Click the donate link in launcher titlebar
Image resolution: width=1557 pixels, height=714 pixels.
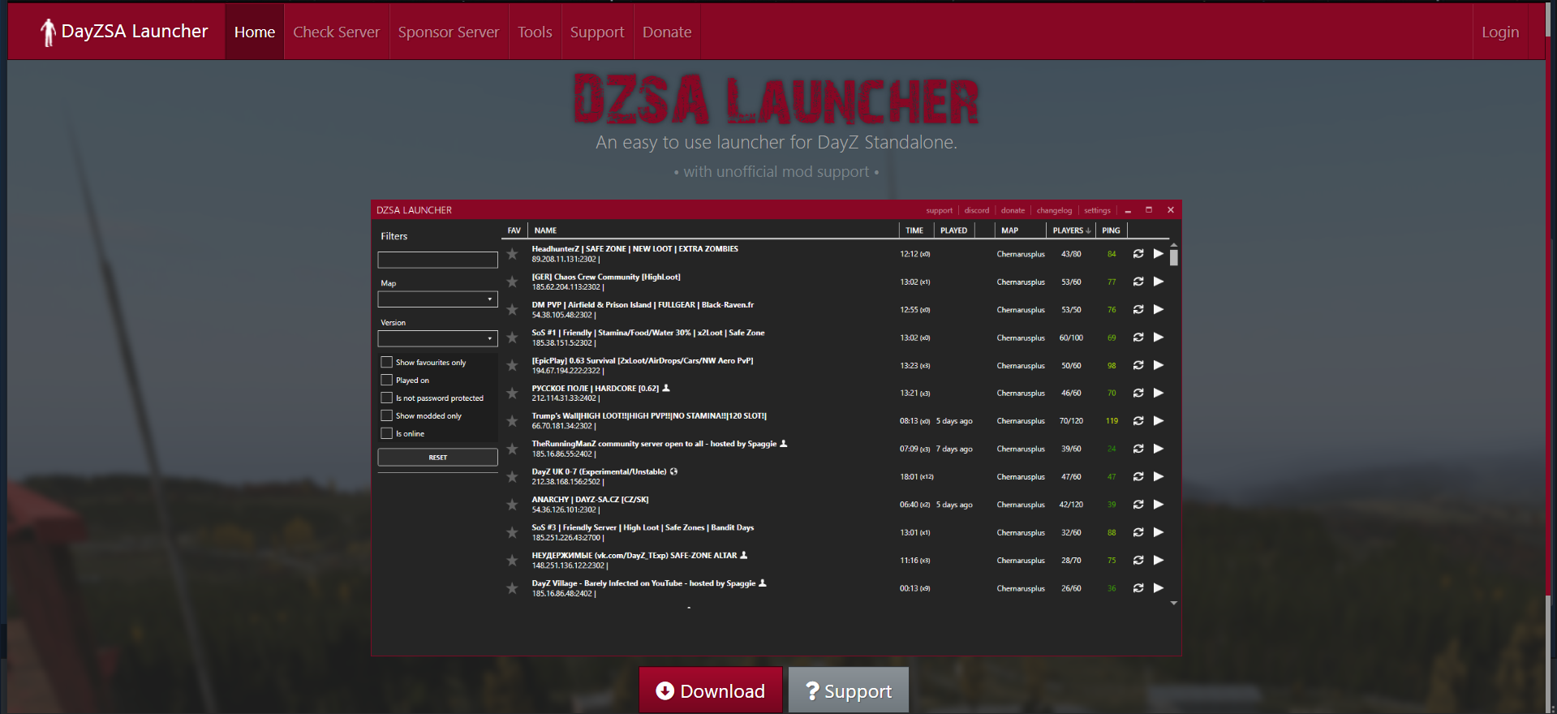[x=1013, y=210]
